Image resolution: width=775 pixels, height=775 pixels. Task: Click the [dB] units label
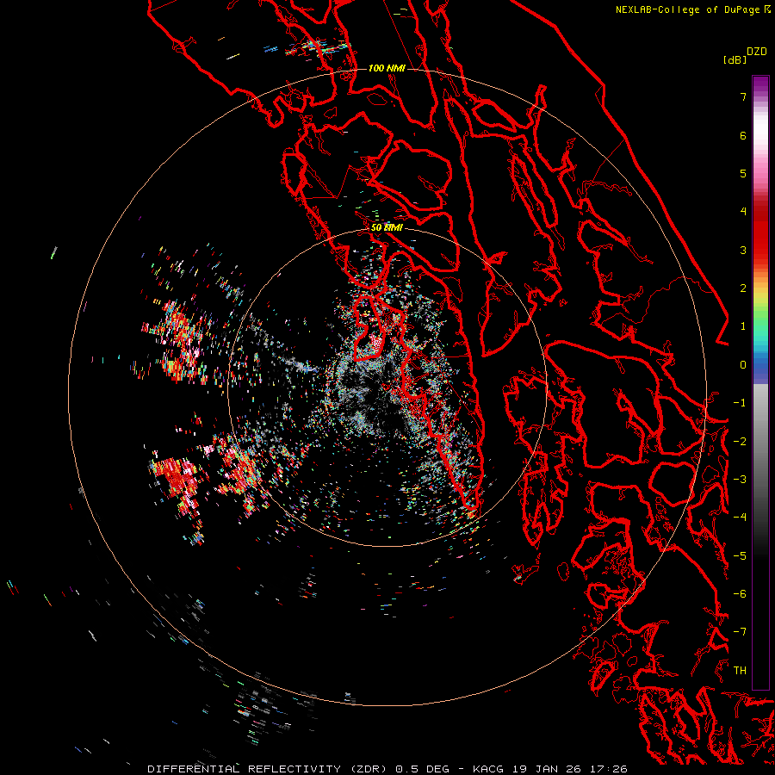coord(735,59)
